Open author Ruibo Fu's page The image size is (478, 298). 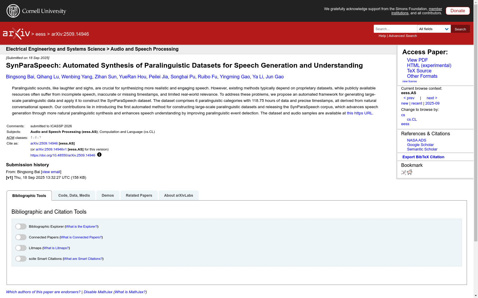click(207, 77)
